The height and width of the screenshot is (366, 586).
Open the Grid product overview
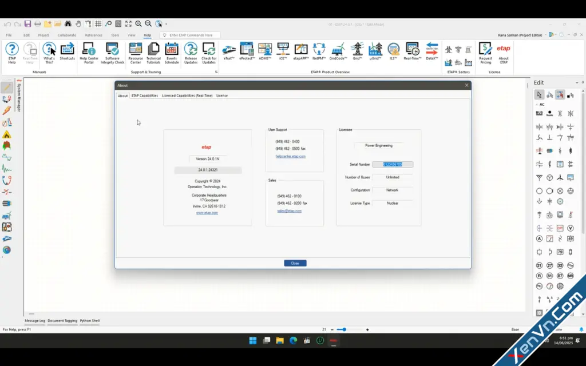(357, 51)
